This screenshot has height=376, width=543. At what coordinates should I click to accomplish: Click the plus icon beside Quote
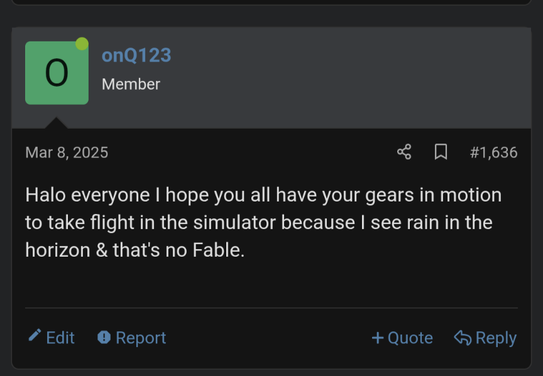coord(378,338)
